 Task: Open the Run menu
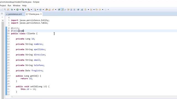[9, 5]
